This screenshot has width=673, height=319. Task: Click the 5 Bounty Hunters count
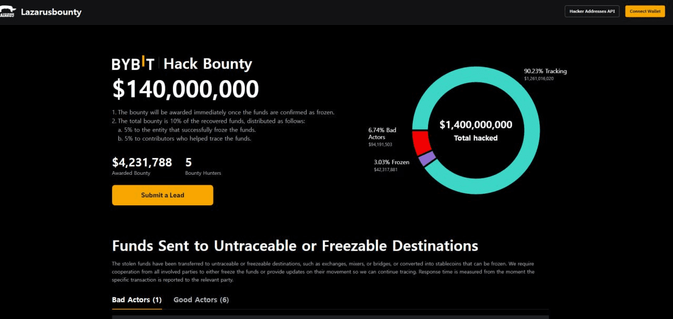click(203, 166)
